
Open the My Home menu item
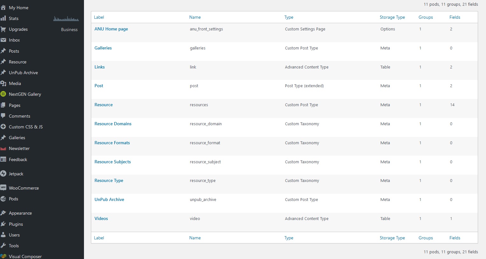tap(18, 7)
